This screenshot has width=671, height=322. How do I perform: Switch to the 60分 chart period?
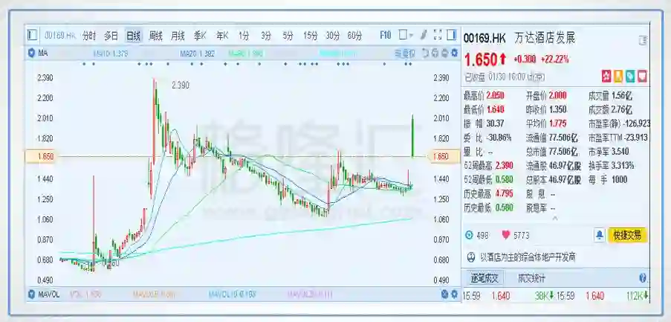coord(354,36)
